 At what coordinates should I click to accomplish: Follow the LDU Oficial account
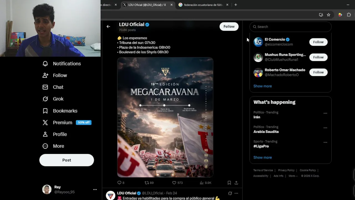click(x=229, y=26)
